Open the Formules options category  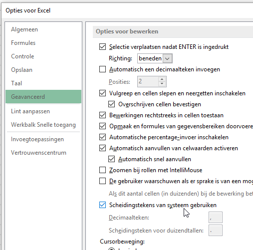pos(23,43)
